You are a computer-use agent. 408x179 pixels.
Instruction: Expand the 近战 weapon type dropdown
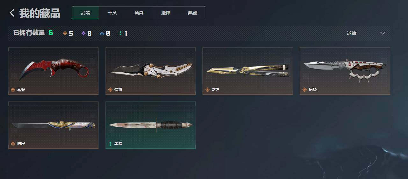(366, 33)
